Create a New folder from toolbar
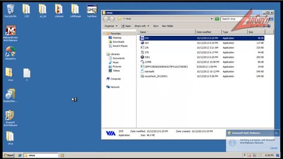 (x=168, y=26)
